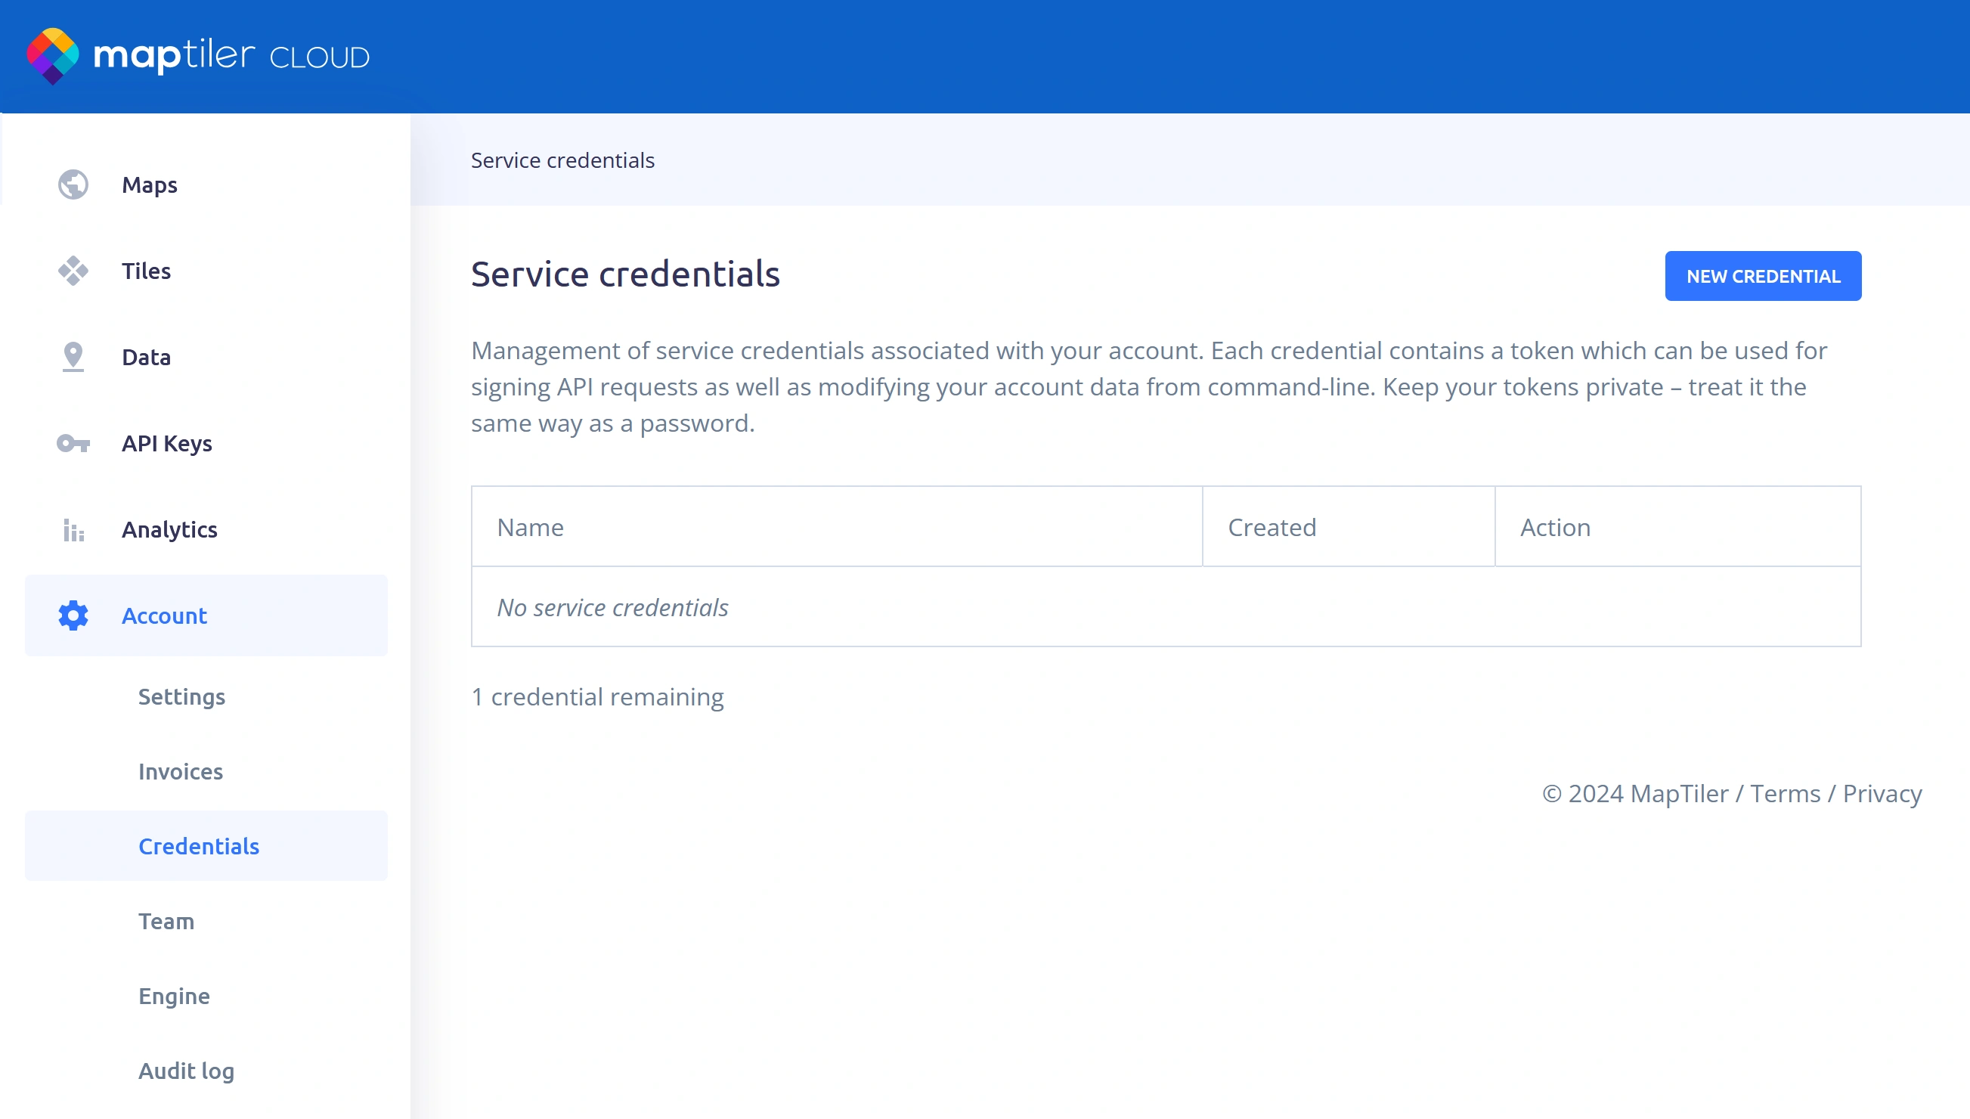The width and height of the screenshot is (1970, 1119).
Task: Click the MapTiler colorful logo icon
Action: coord(52,56)
